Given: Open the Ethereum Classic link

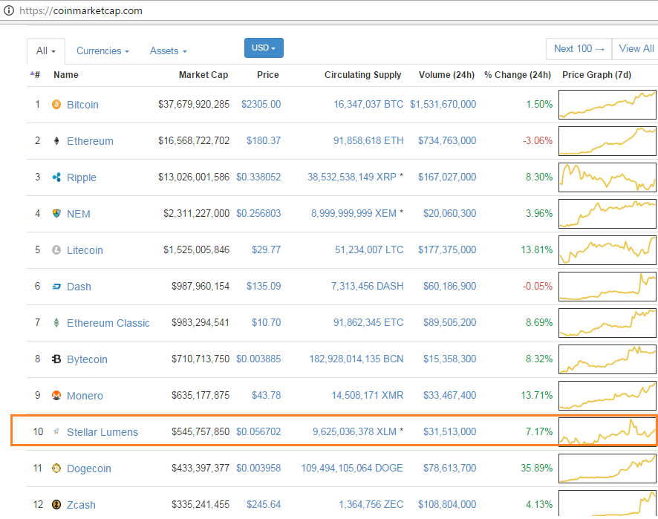Looking at the screenshot, I should point(108,323).
